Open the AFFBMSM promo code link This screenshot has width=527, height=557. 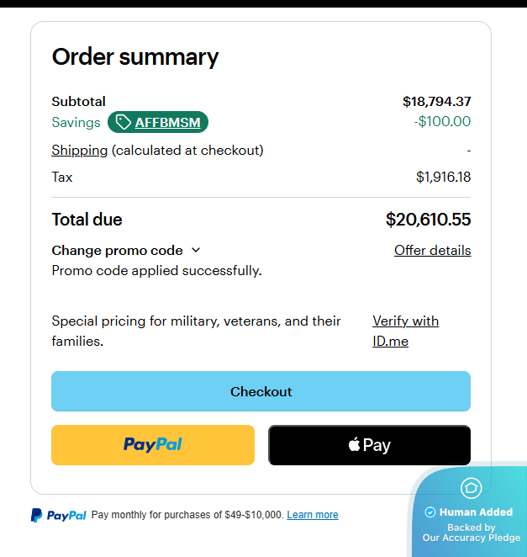(167, 122)
